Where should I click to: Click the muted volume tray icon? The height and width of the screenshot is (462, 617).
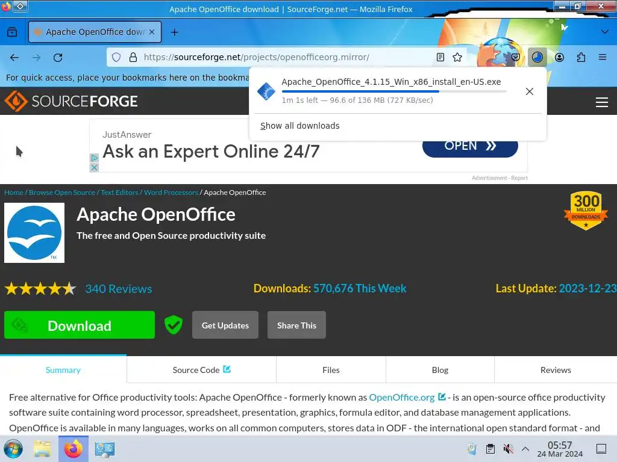click(508, 449)
